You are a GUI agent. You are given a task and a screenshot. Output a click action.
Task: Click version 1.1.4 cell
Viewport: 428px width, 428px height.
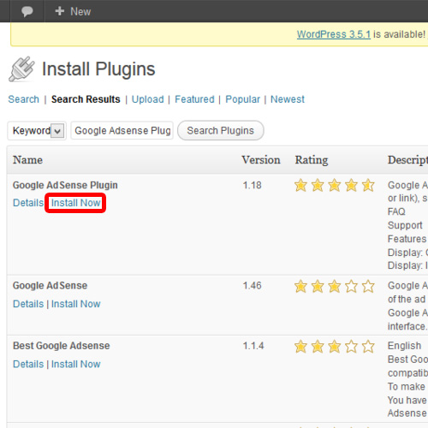253,346
